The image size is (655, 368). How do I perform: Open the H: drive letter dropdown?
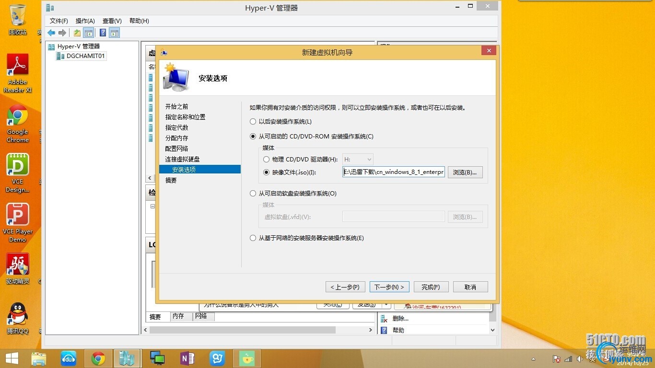pyautogui.click(x=358, y=160)
